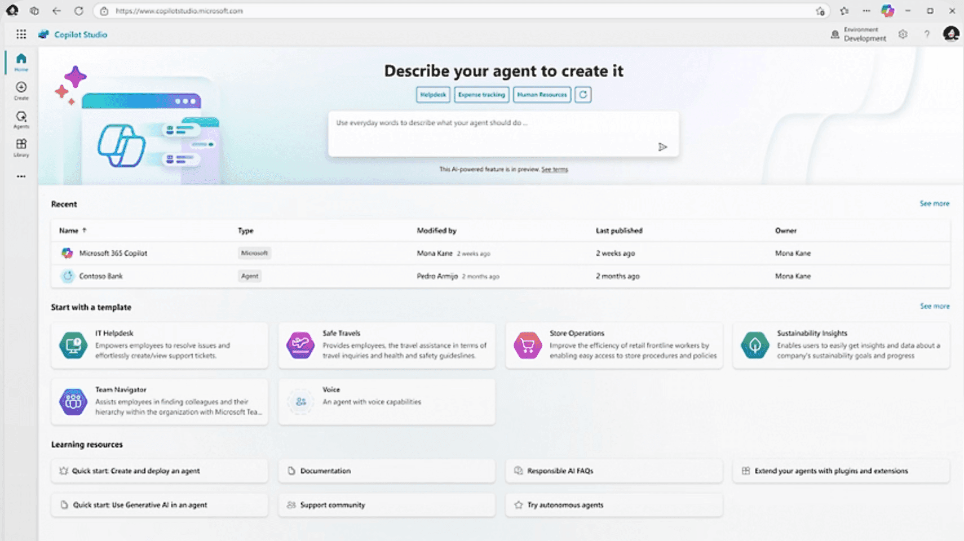The height and width of the screenshot is (541, 964).
Task: Click See more beside Start with a template
Action: coord(934,306)
